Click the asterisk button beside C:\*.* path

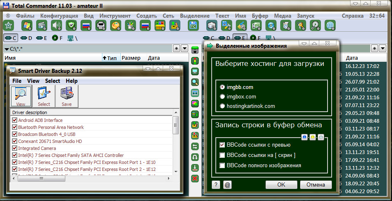pyautogui.click(x=177, y=48)
